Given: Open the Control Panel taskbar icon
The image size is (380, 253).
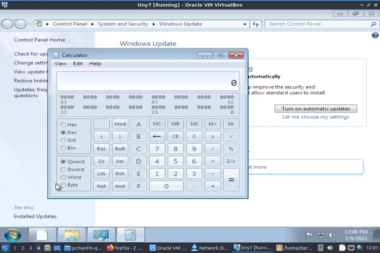Looking at the screenshot, I should click(x=101, y=235).
